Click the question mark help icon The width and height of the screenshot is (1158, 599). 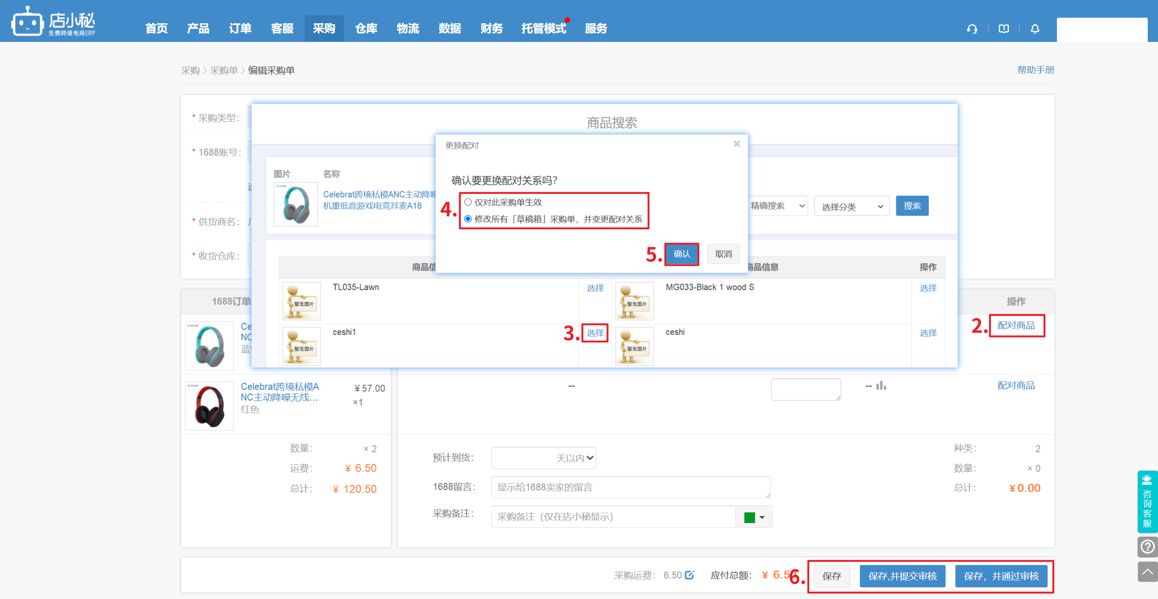(1147, 546)
